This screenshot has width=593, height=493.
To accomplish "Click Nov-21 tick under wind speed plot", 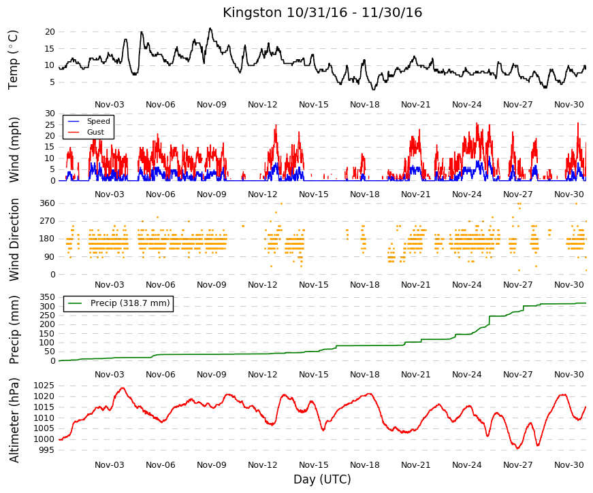I will pos(415,194).
